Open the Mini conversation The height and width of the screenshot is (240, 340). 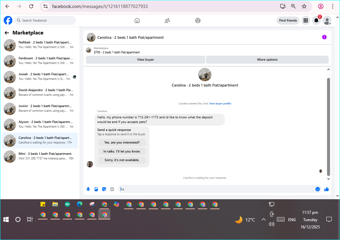[x=40, y=156]
